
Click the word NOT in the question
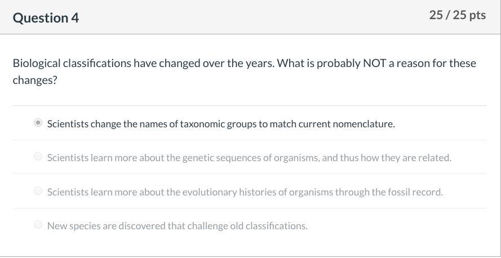(374, 63)
